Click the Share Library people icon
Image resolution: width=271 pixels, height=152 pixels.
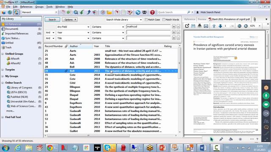144,12
